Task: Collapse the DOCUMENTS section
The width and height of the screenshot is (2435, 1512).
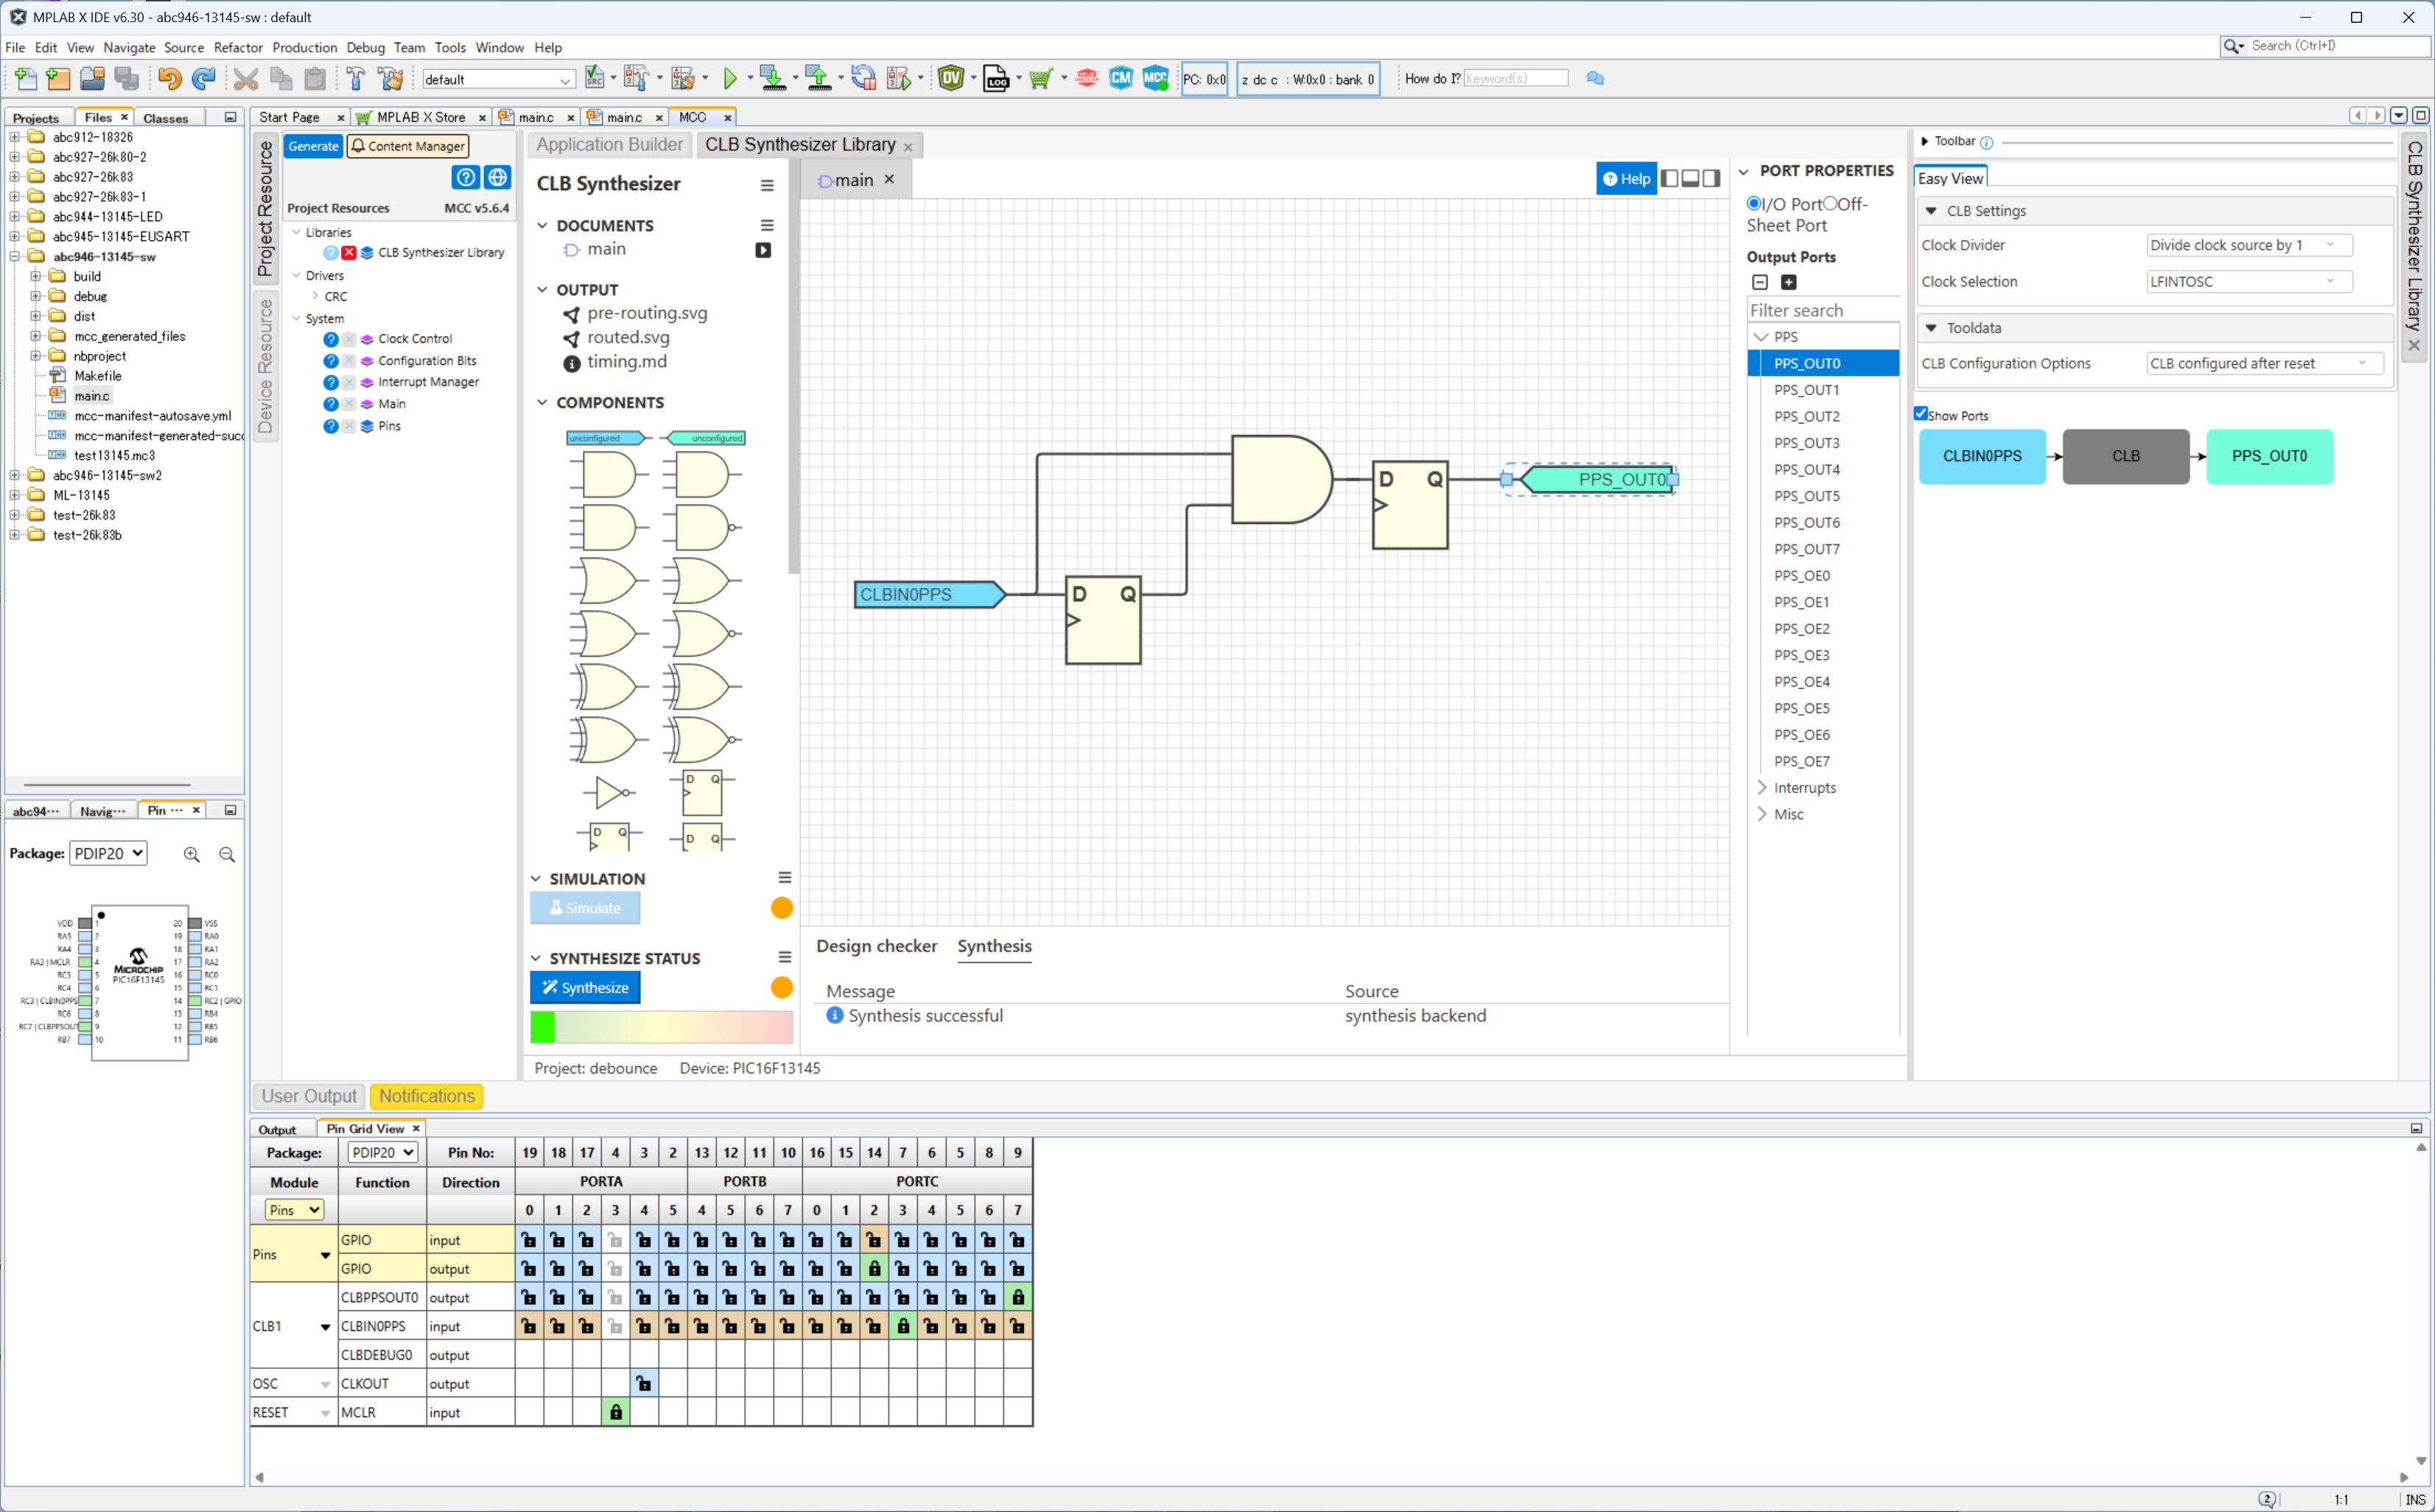Action: pyautogui.click(x=543, y=226)
